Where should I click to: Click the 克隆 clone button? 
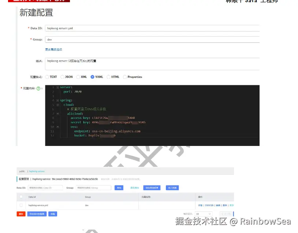(x=53, y=214)
